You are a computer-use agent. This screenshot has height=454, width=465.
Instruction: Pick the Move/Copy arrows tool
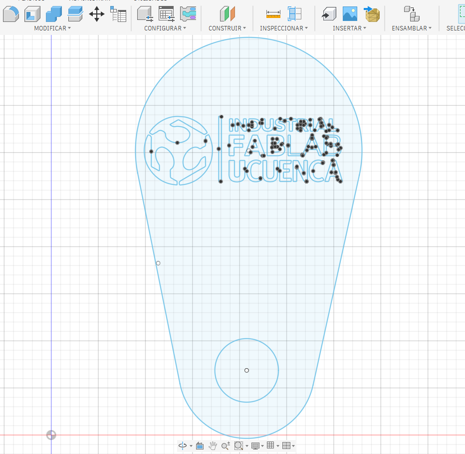coord(97,14)
